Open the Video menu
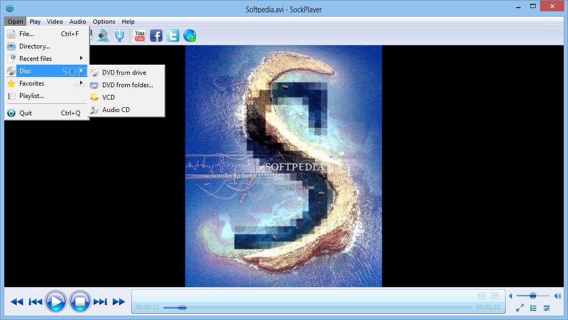 55,22
